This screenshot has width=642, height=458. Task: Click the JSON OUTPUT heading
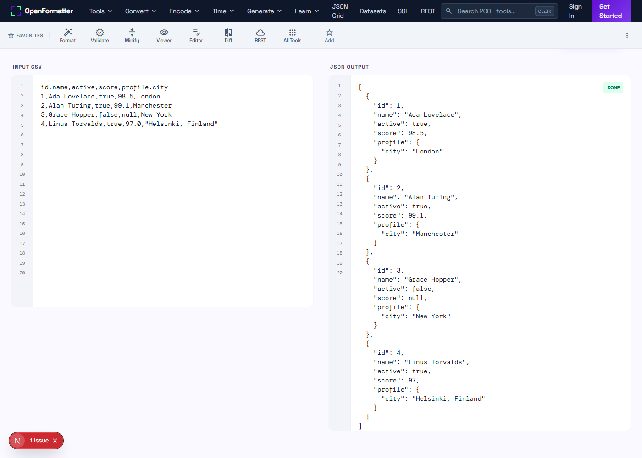349,67
